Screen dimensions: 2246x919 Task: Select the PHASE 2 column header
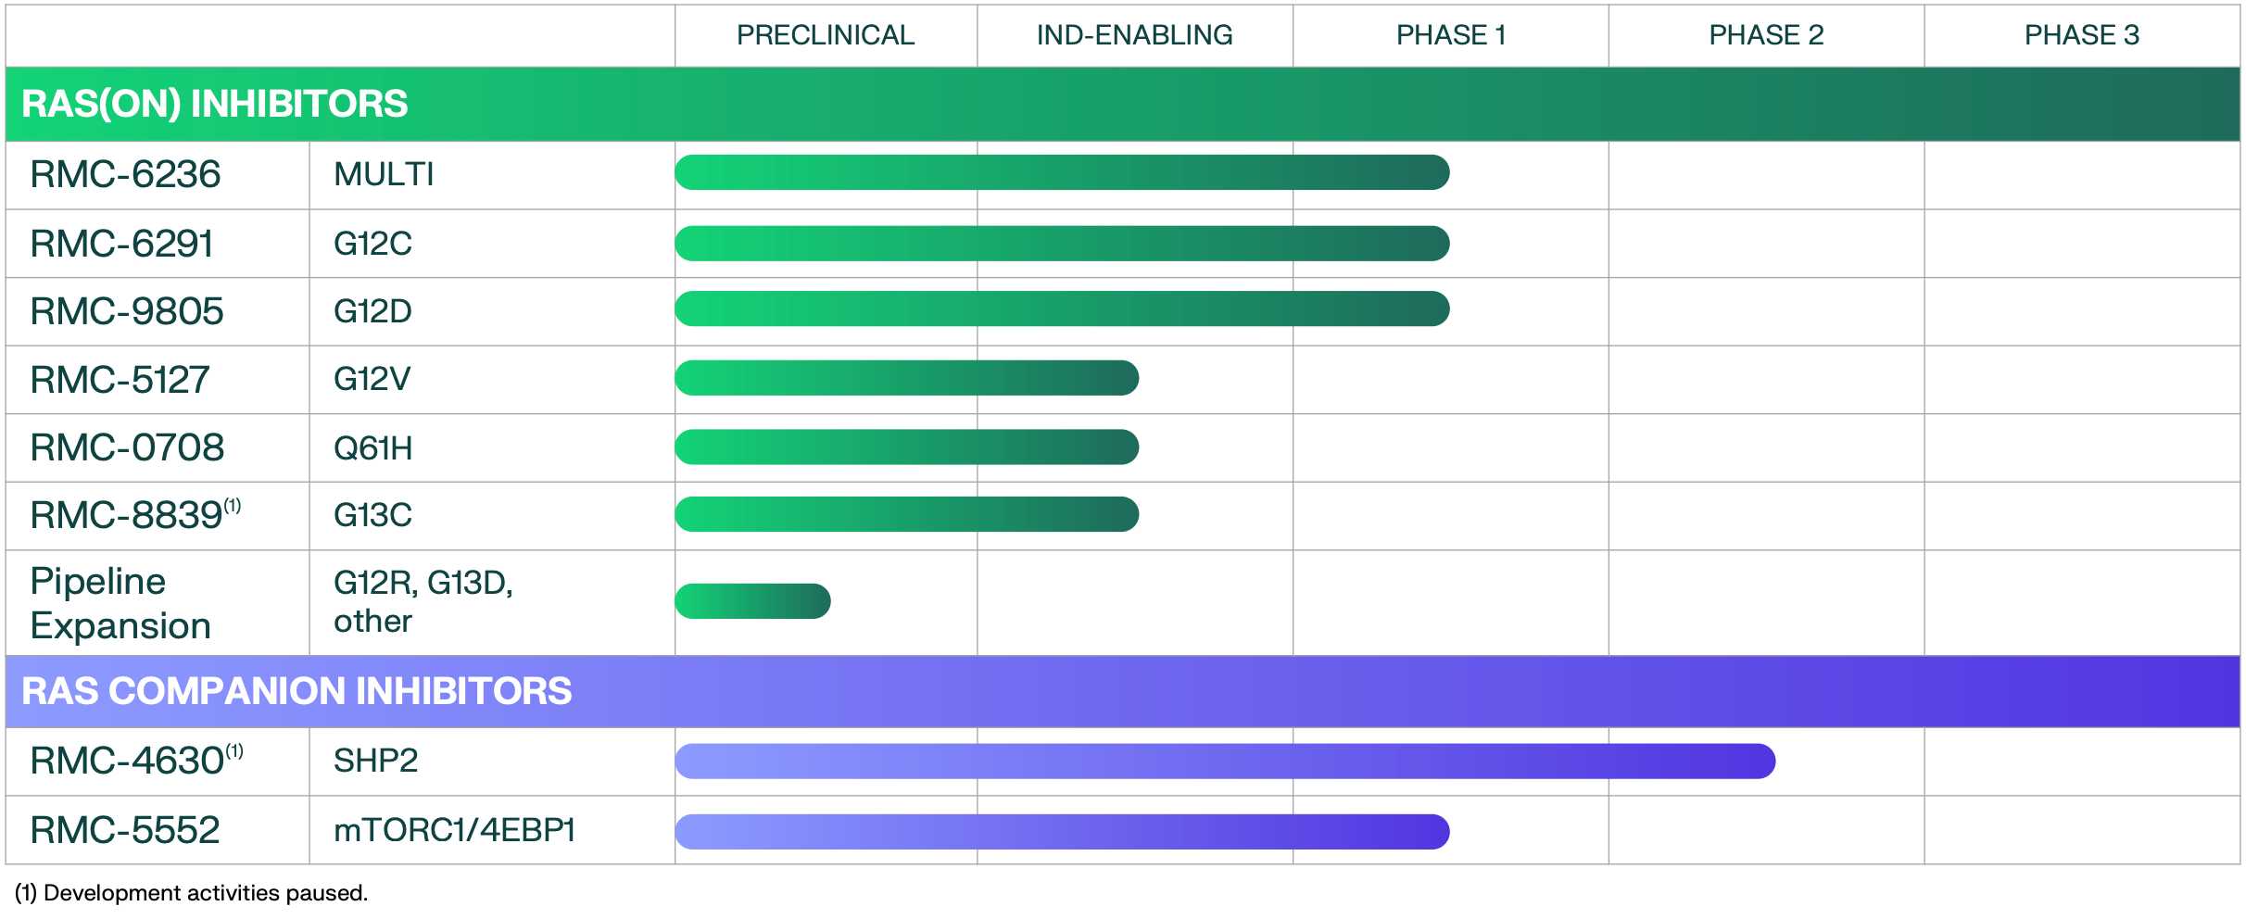(1765, 35)
